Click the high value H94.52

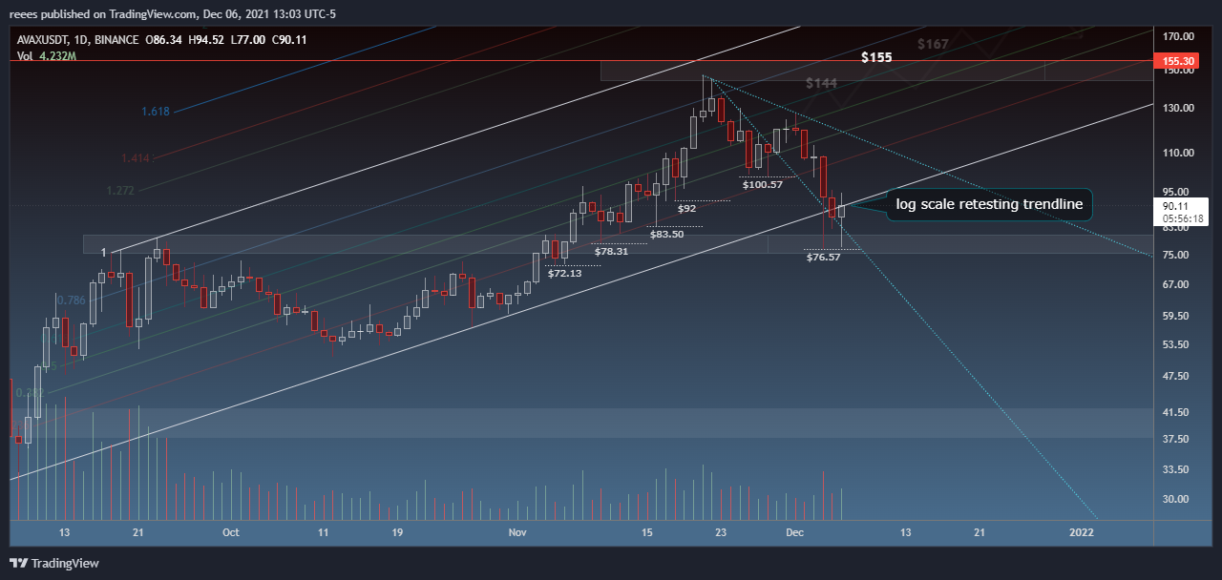pos(205,40)
